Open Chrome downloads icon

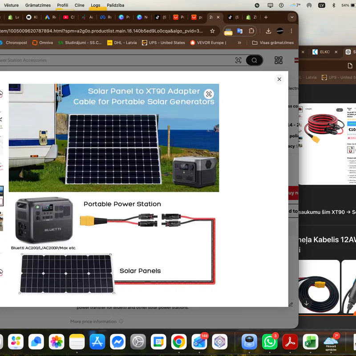(x=268, y=31)
